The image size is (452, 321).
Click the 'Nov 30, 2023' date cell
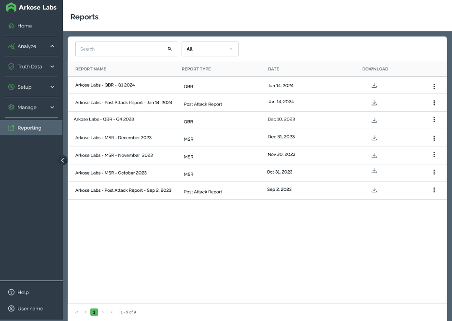click(x=282, y=154)
